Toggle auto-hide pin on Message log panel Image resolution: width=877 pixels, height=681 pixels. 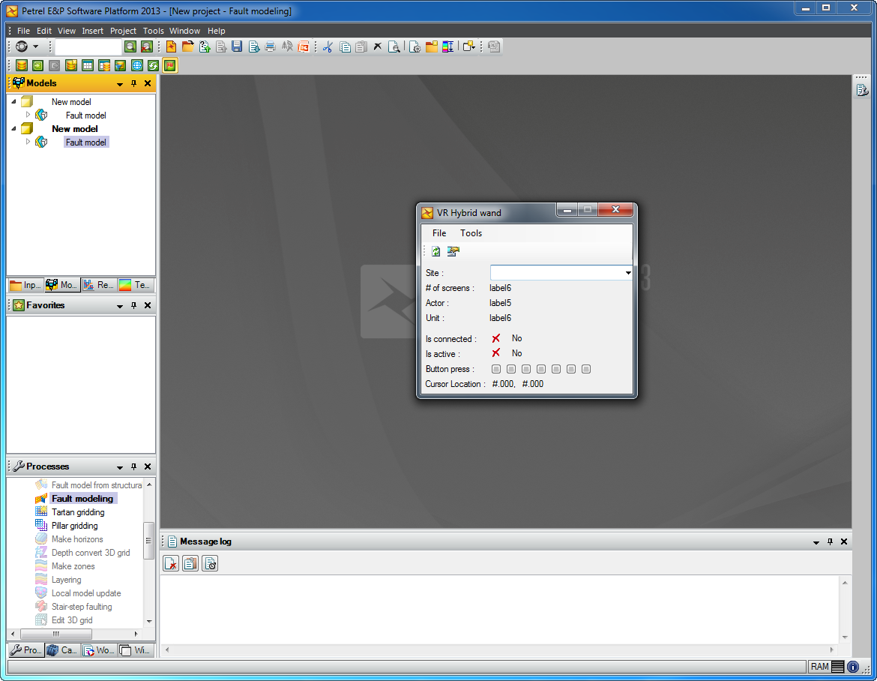click(830, 541)
